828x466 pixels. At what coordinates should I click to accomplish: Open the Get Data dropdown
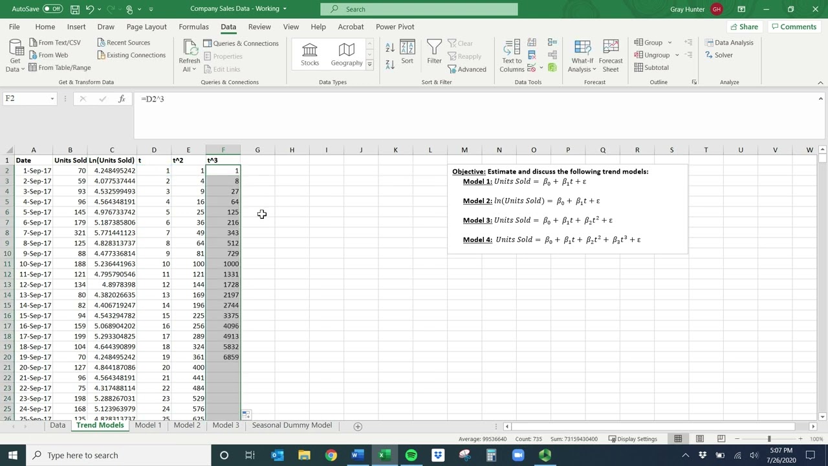15,56
